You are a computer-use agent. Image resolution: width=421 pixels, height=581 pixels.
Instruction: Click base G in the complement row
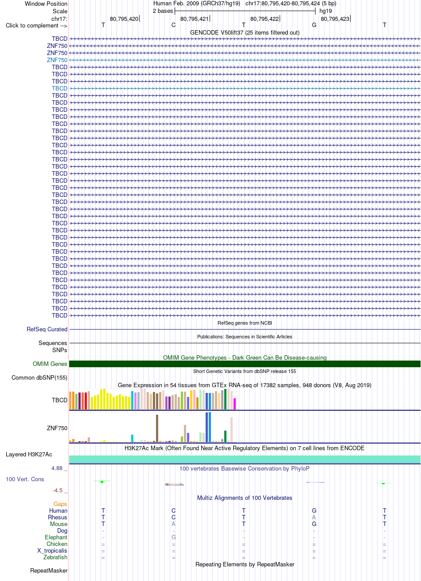coord(314,25)
